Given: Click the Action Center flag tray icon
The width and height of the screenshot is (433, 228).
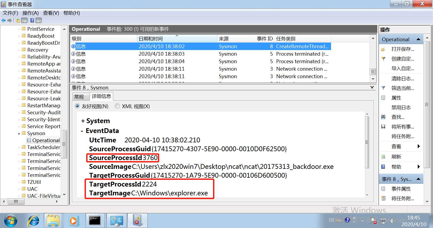Looking at the screenshot, I should coord(374,221).
